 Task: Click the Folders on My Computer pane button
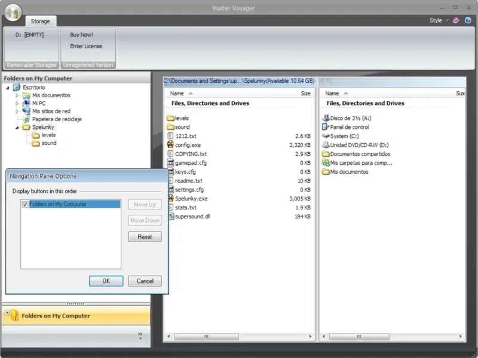point(76,316)
